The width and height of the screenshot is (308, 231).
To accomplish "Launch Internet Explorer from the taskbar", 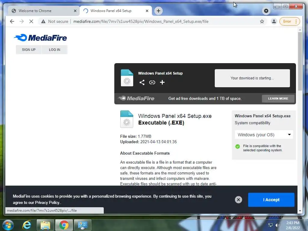I will (27, 225).
